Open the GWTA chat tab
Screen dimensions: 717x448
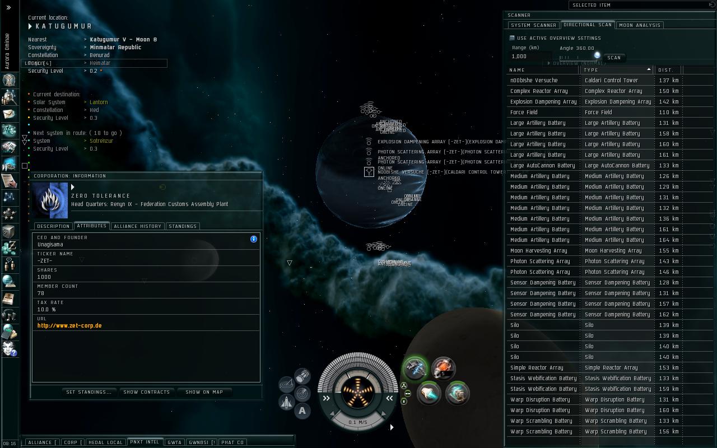tap(175, 442)
